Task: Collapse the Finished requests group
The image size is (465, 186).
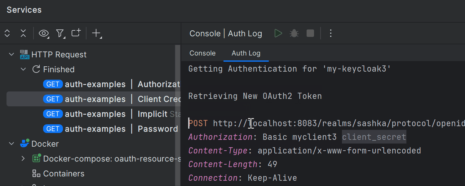Action: click(x=23, y=69)
